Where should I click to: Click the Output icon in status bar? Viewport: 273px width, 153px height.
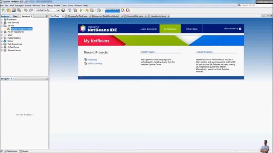[x=20, y=151]
